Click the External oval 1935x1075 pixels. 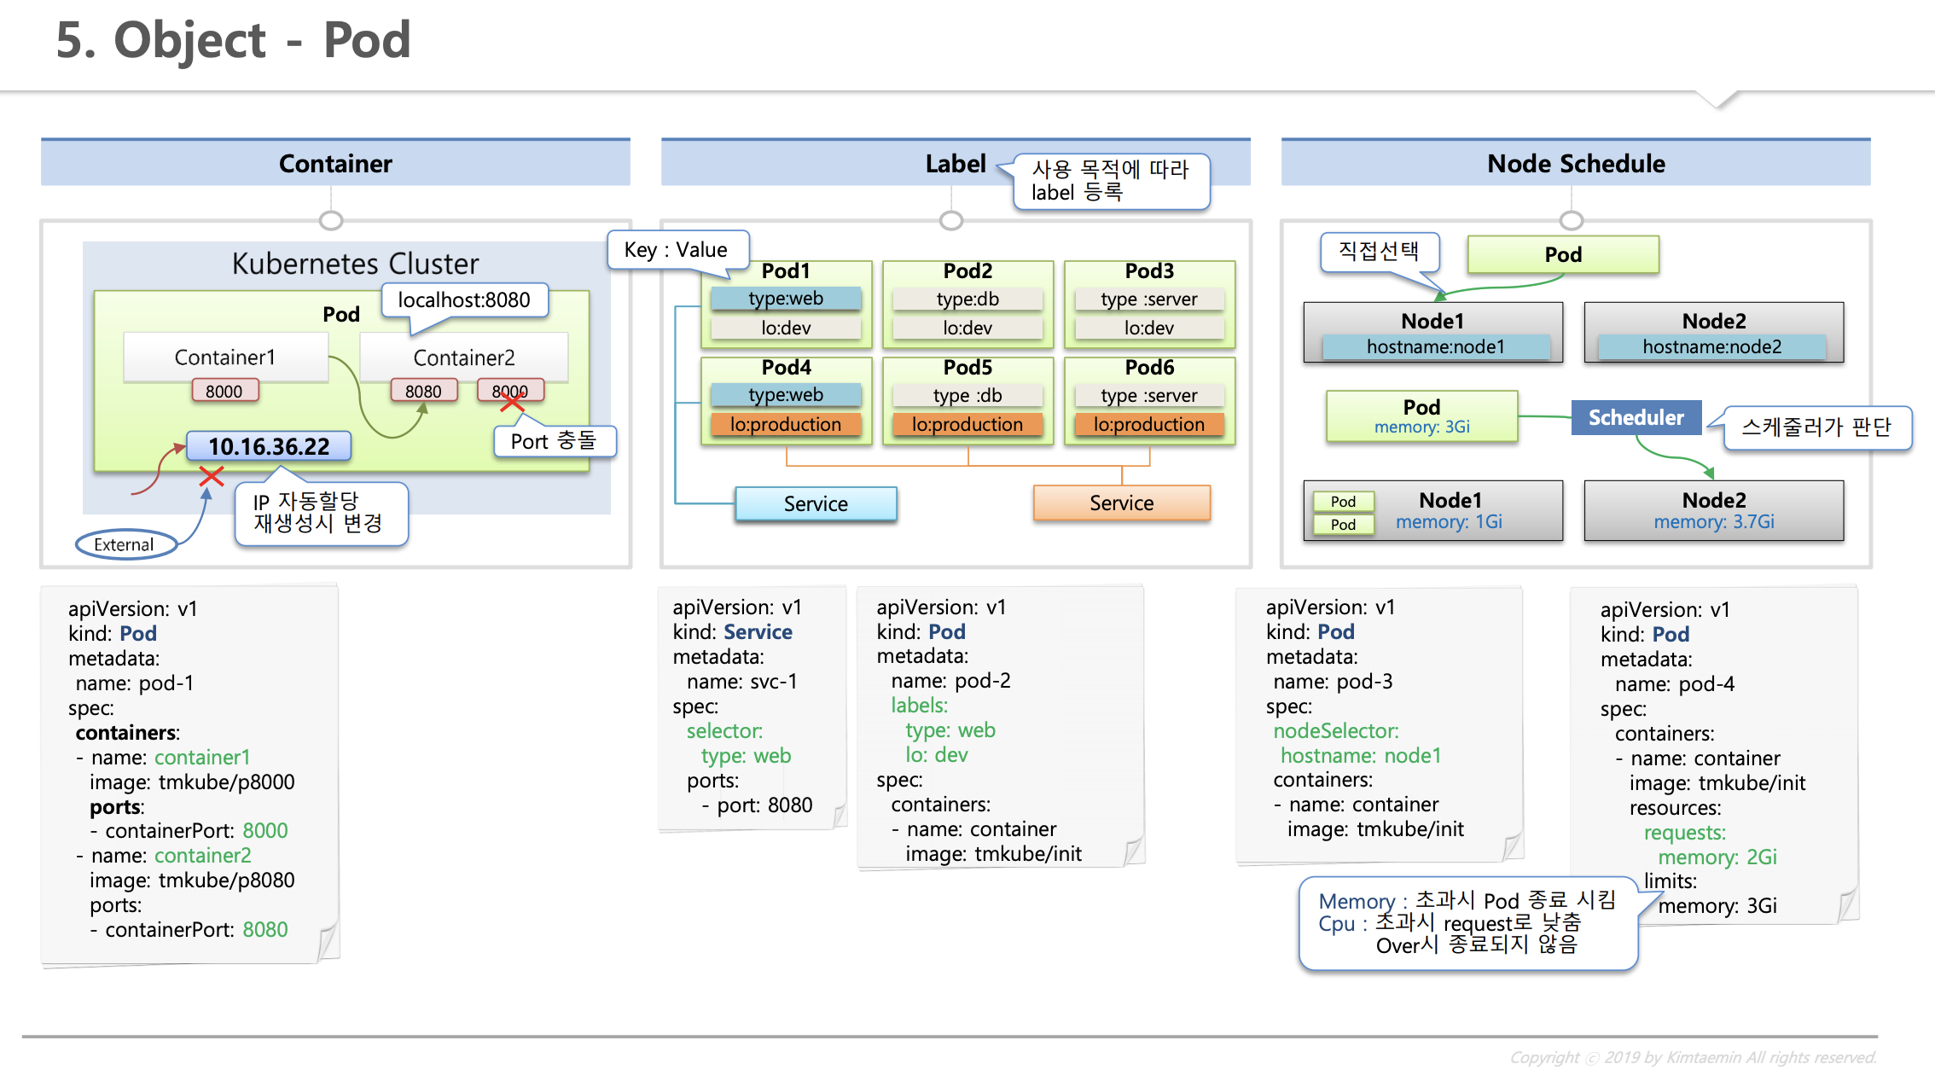(125, 544)
